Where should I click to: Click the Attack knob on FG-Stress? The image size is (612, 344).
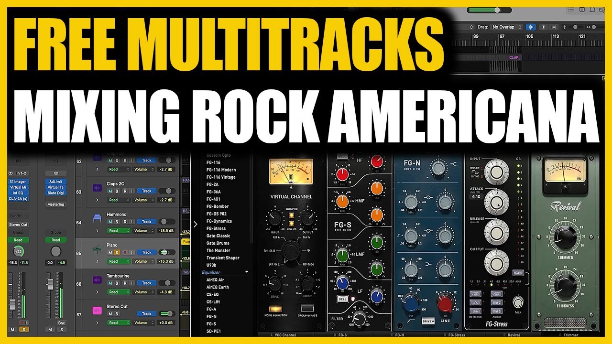click(497, 202)
